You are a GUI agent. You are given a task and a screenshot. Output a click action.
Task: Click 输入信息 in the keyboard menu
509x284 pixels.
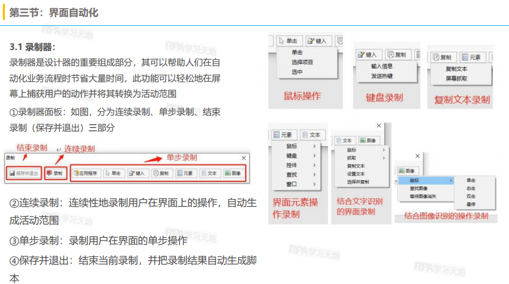tap(382, 66)
